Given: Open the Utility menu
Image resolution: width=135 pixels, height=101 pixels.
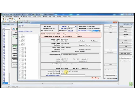Looking at the screenshot, I should click(x=30, y=16).
